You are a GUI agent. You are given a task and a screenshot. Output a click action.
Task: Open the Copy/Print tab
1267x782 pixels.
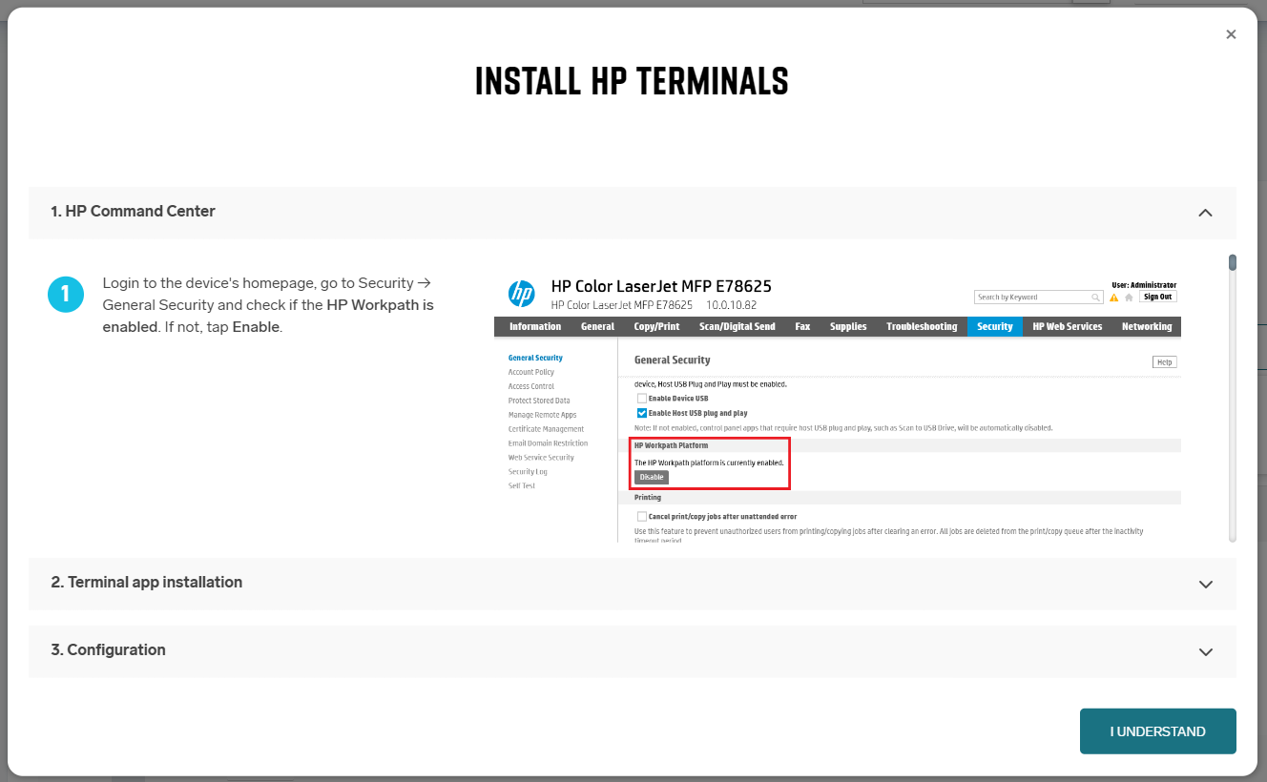point(656,326)
